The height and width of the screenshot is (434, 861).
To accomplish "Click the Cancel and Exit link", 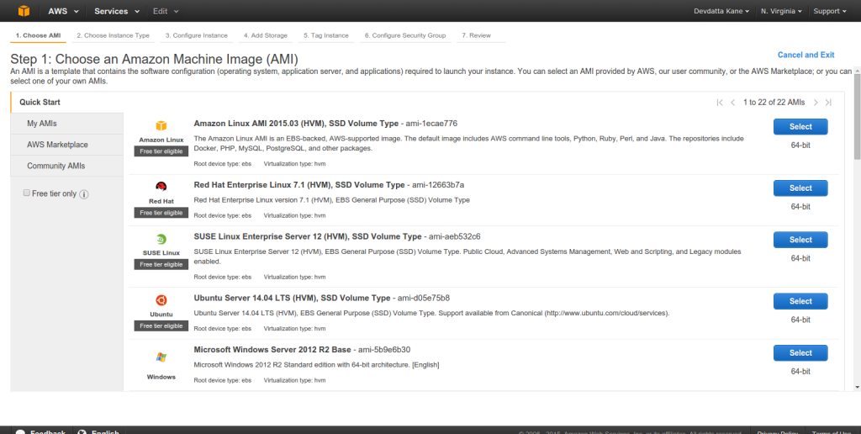I will point(806,55).
